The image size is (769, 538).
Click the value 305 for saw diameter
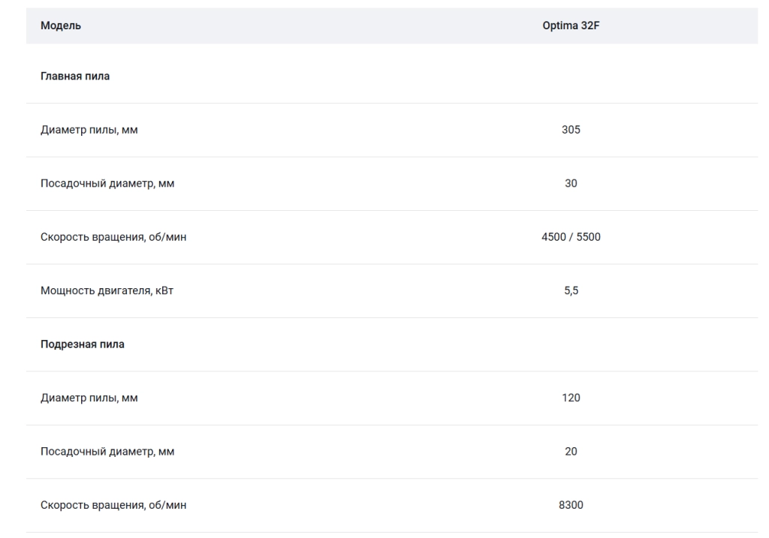[571, 130]
